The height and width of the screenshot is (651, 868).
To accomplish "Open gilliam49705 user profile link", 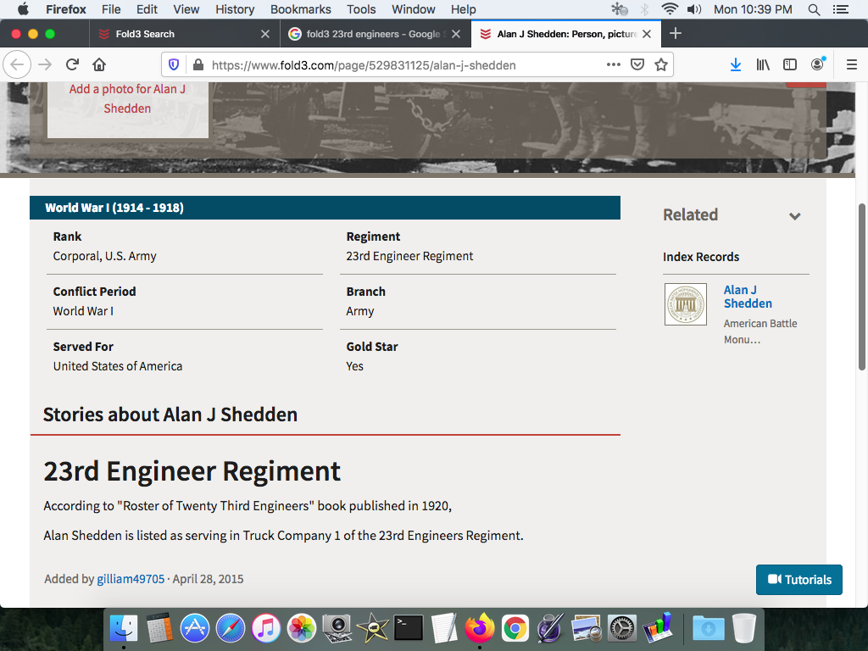I will 131,579.
